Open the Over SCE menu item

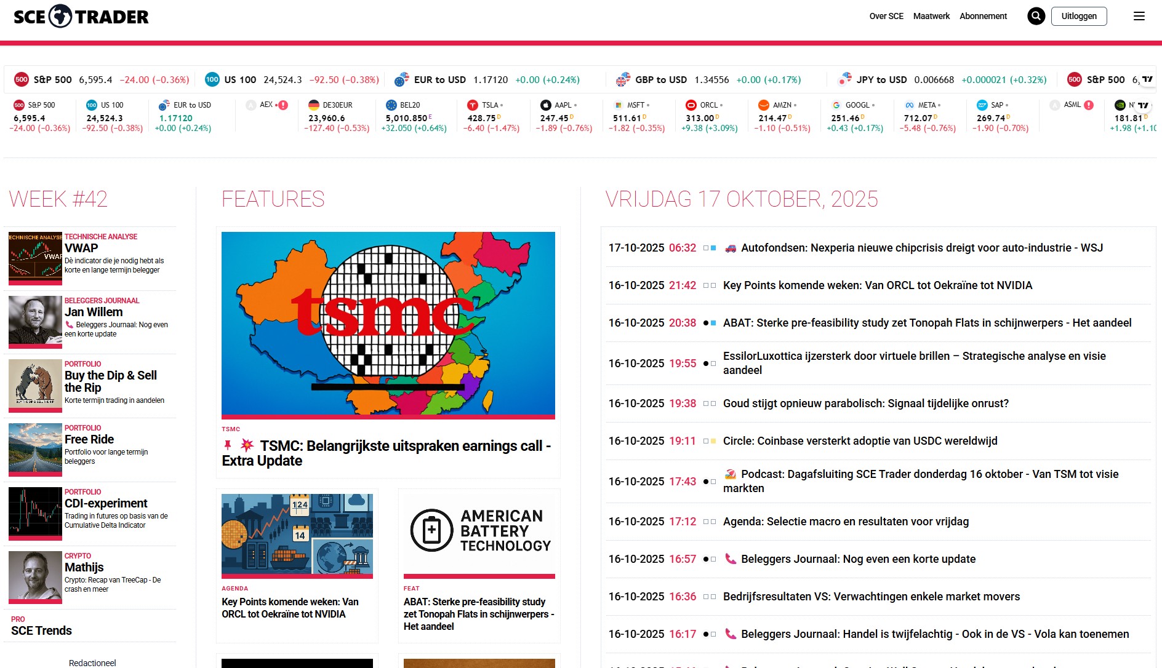click(886, 16)
